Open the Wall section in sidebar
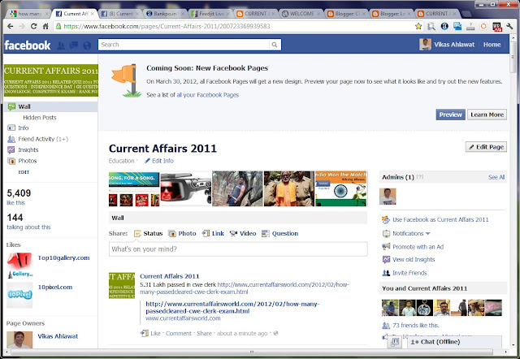520x359 pixels. coord(50,106)
